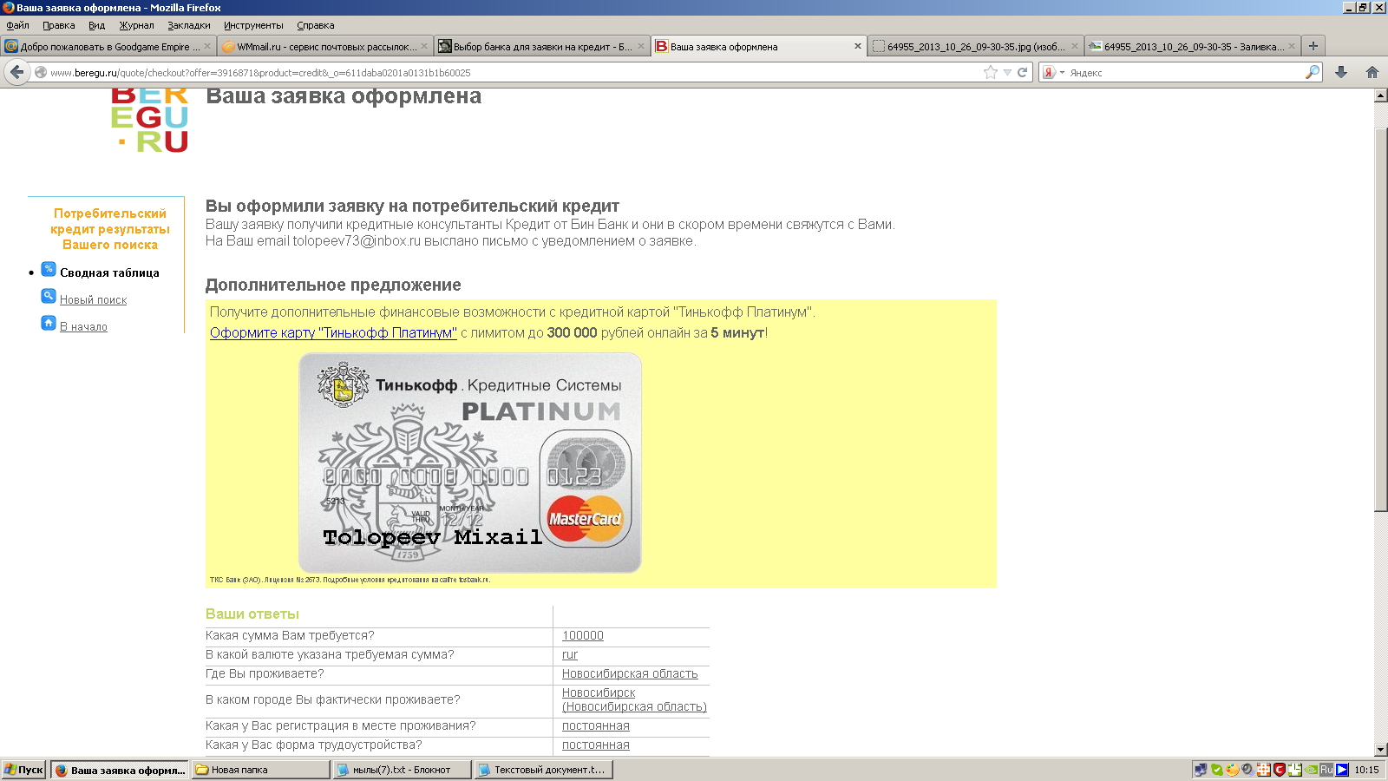Open the Пуск start menu
This screenshot has height=781, width=1388.
tap(23, 770)
